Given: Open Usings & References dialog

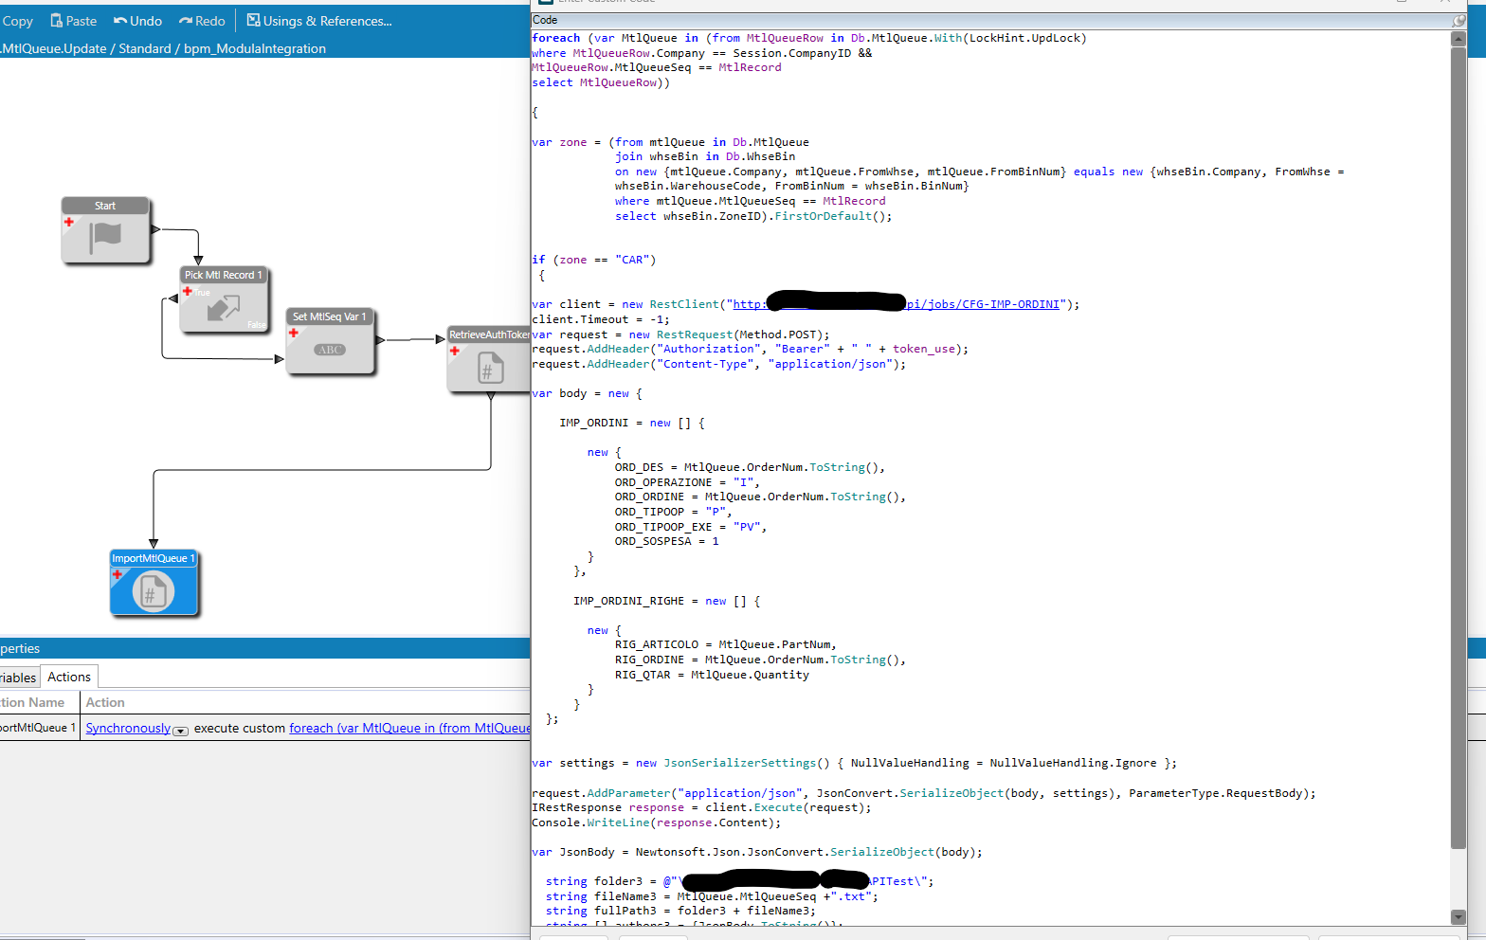Looking at the screenshot, I should click(x=319, y=21).
